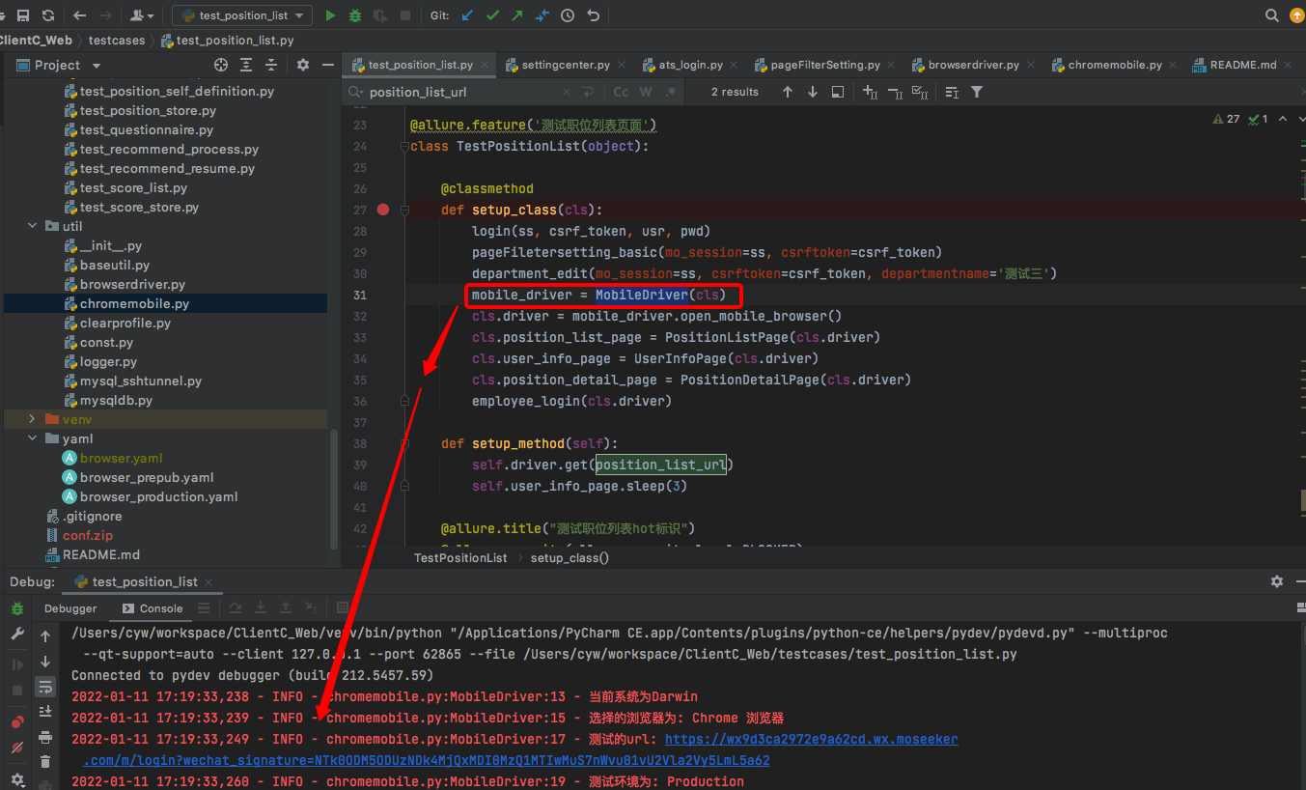Switch to chromemobile.py editor tab
1306x790 pixels.
point(1114,65)
